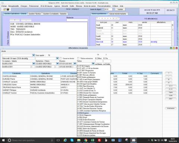This screenshot has height=143, width=179.
Task: Select task 22 ESQ Esquisse in list
Action: click(x=94, y=113)
